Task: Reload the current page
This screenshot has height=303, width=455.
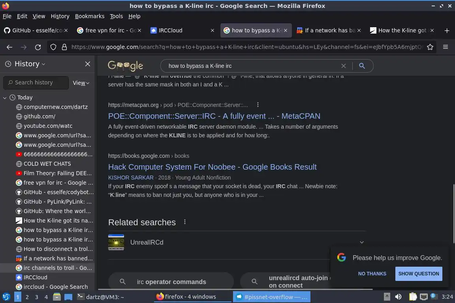Action: click(x=38, y=47)
